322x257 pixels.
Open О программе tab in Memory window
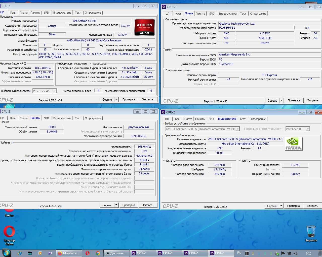click(x=93, y=118)
